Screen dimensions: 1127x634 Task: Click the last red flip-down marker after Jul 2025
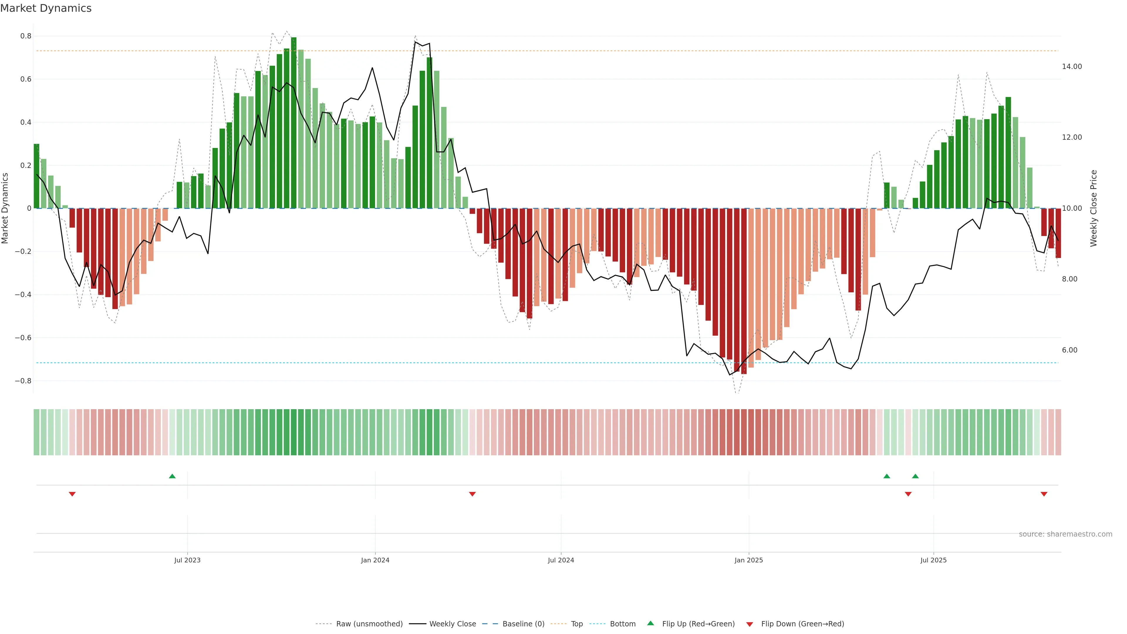point(1044,494)
